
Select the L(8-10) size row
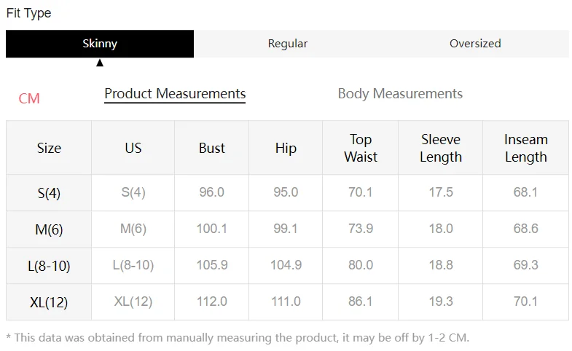(x=49, y=266)
